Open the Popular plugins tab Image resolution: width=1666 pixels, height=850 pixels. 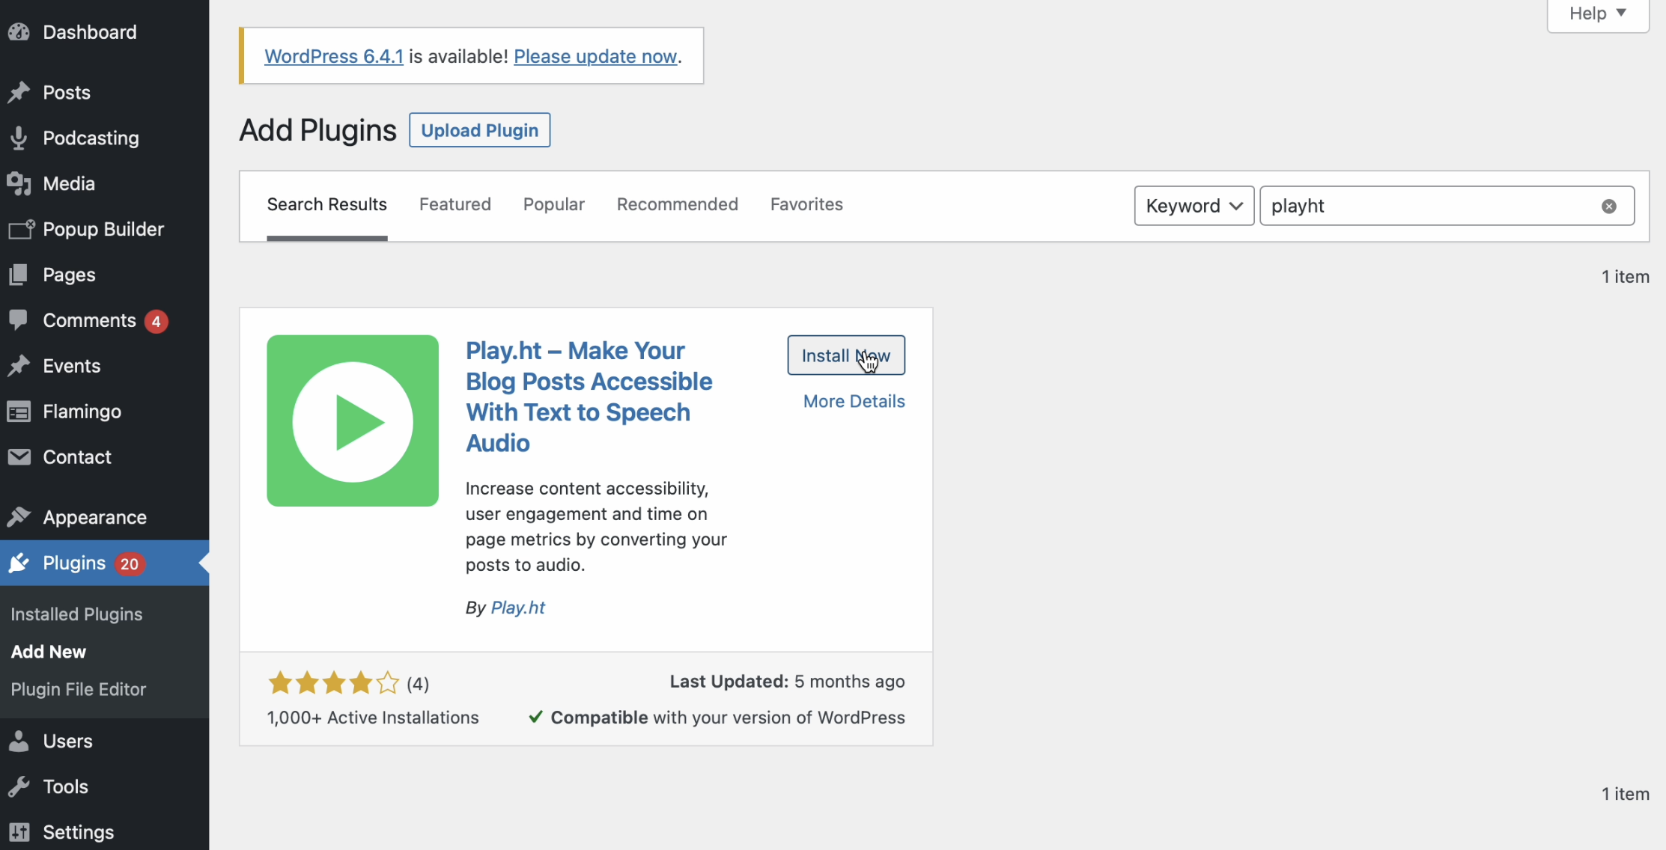[x=554, y=204]
